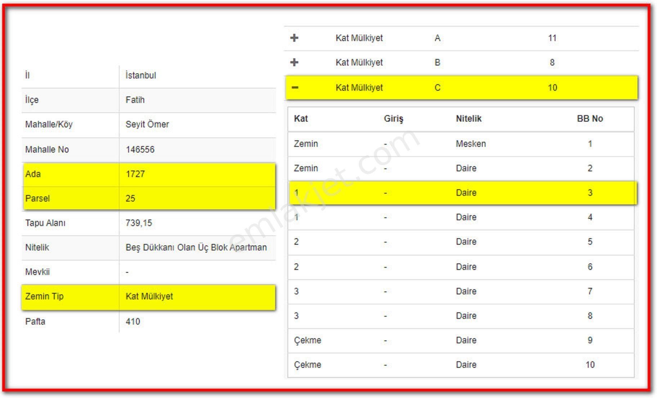Click the Giriş column header
Viewport: 657px width, 398px height.
click(x=393, y=119)
